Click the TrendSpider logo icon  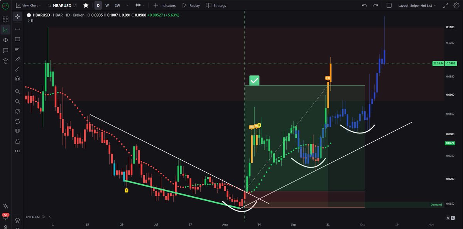pos(5,5)
